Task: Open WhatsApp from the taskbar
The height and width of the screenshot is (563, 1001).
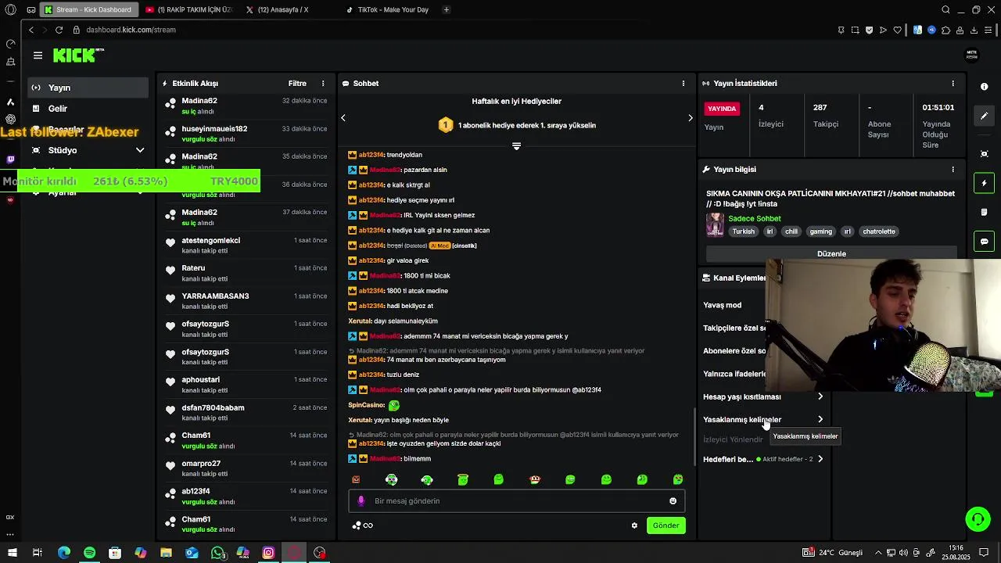Action: [218, 553]
